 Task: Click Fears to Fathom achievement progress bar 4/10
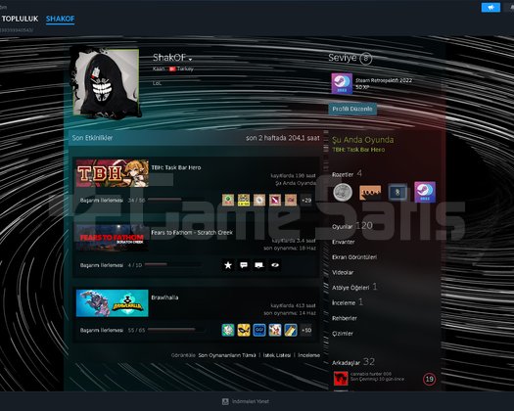point(172,264)
